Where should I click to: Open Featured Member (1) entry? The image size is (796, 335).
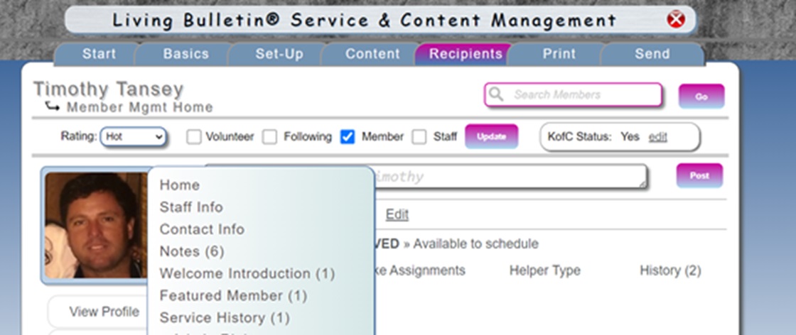(x=234, y=295)
